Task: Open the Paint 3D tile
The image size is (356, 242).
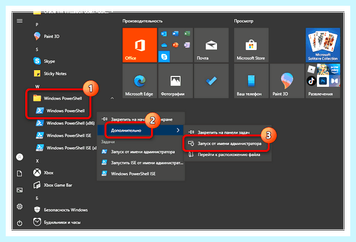Action: tap(287, 81)
